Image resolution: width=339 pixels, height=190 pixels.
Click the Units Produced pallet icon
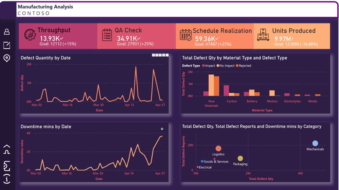(x=263, y=35)
